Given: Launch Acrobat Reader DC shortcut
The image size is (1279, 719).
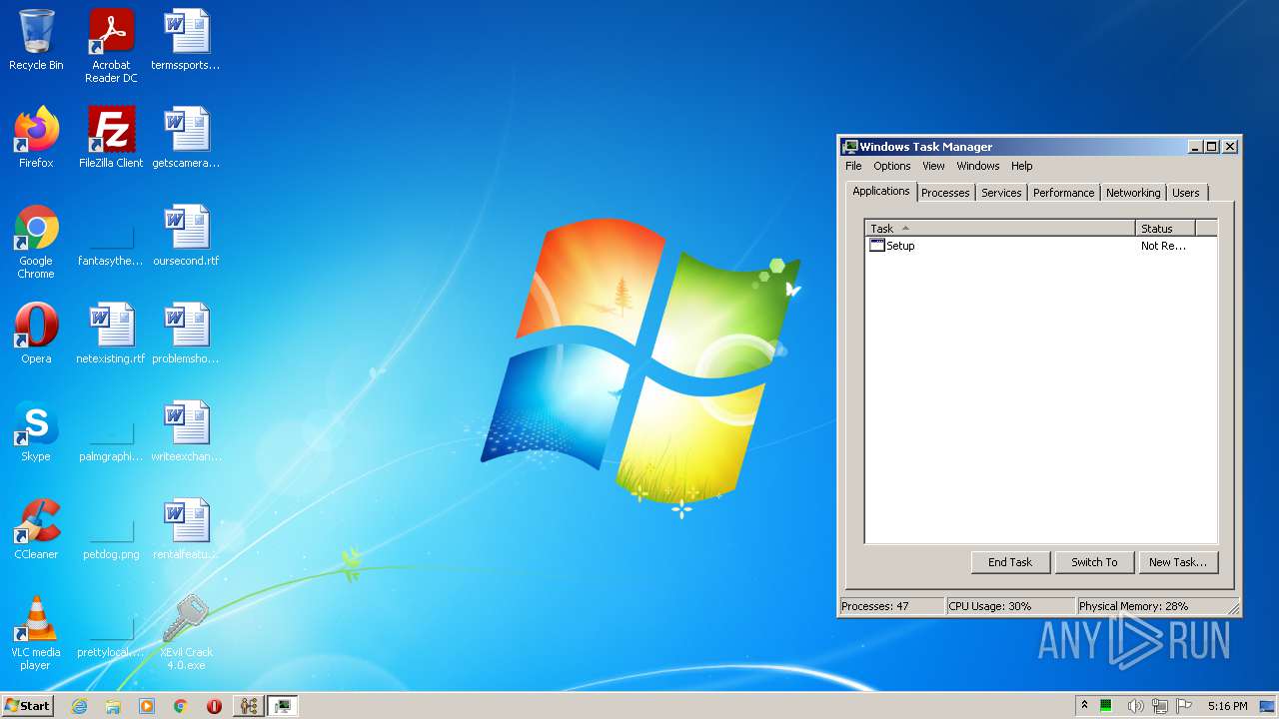Looking at the screenshot, I should tap(111, 45).
